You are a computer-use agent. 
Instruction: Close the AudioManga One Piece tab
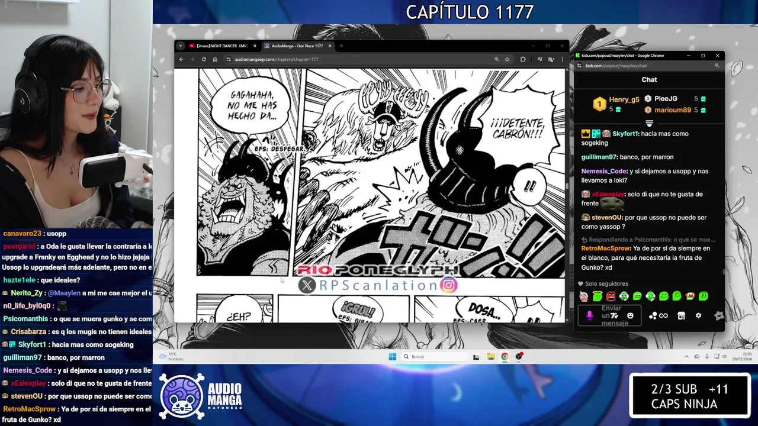(330, 46)
